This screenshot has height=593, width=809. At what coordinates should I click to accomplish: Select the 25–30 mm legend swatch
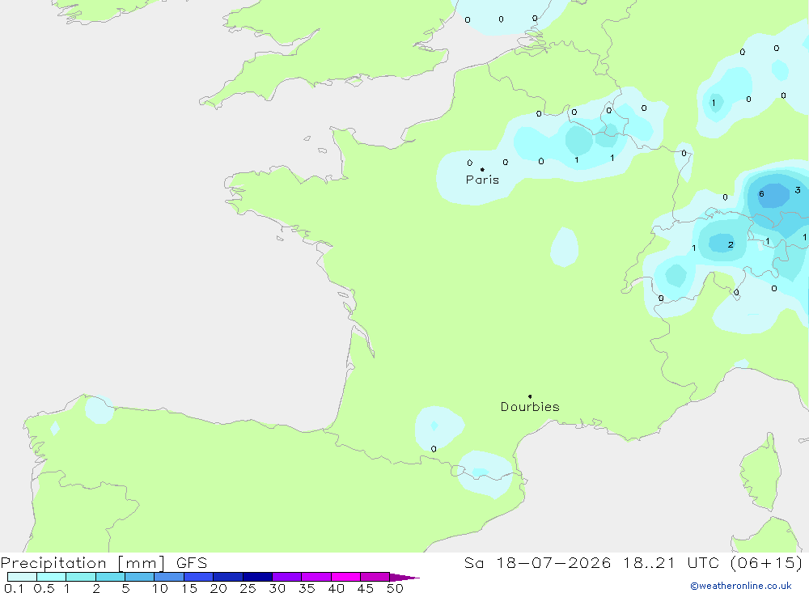[257, 577]
